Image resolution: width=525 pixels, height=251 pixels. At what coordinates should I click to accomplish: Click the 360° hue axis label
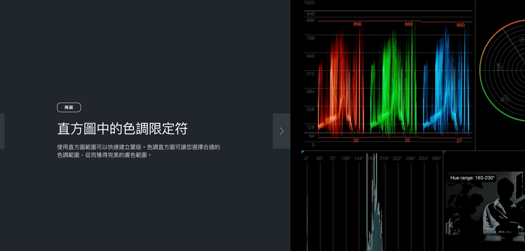click(437, 158)
